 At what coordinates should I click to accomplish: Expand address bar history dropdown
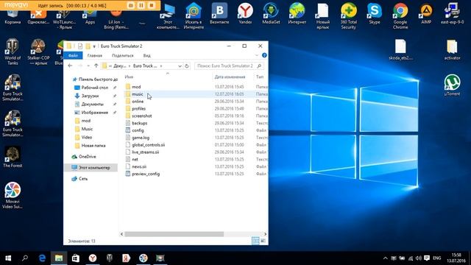point(180,66)
